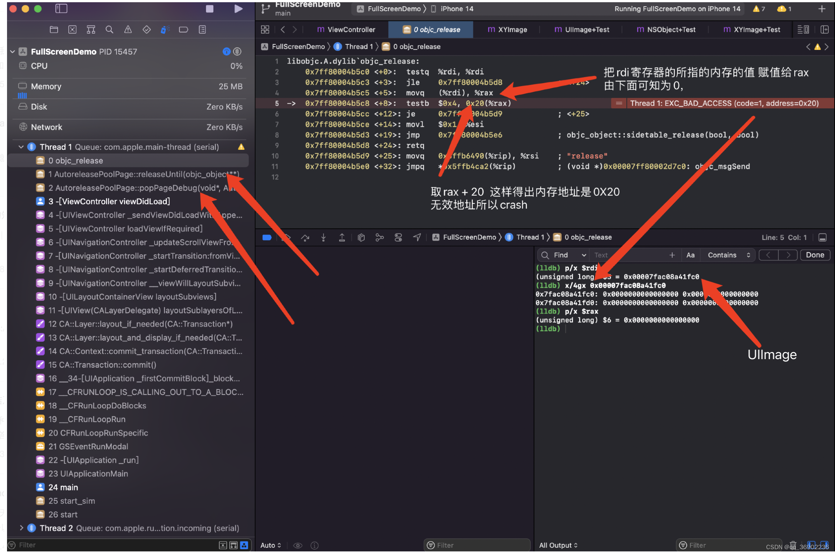Expand Thread 2 in the debug navigator
Image resolution: width=835 pixels, height=554 pixels.
(21, 528)
